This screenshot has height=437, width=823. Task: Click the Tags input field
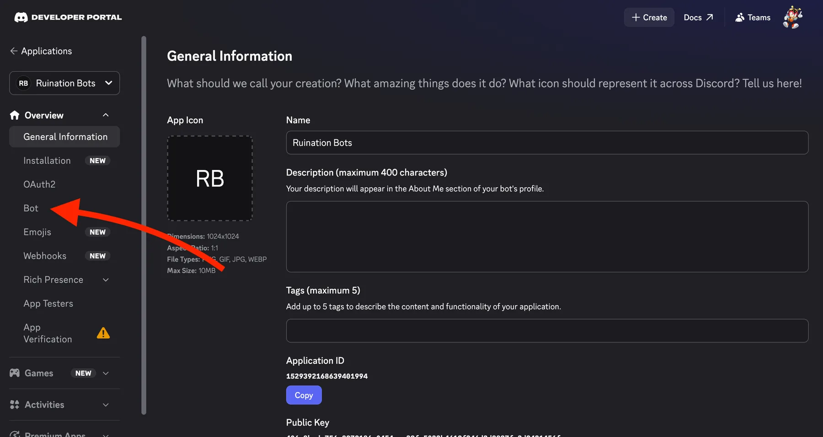point(547,330)
